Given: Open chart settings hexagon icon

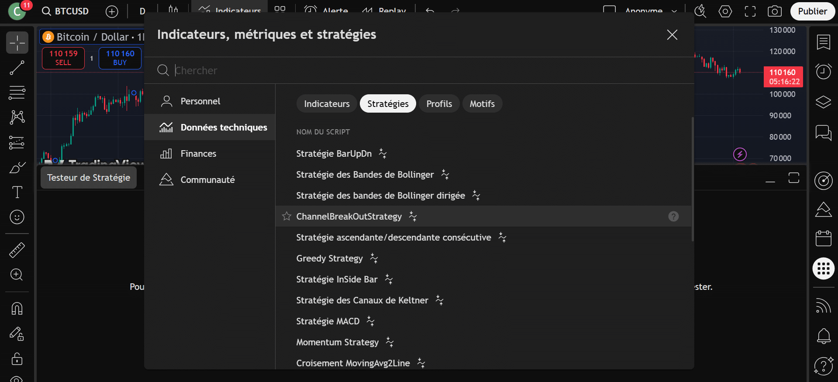Looking at the screenshot, I should coord(725,11).
